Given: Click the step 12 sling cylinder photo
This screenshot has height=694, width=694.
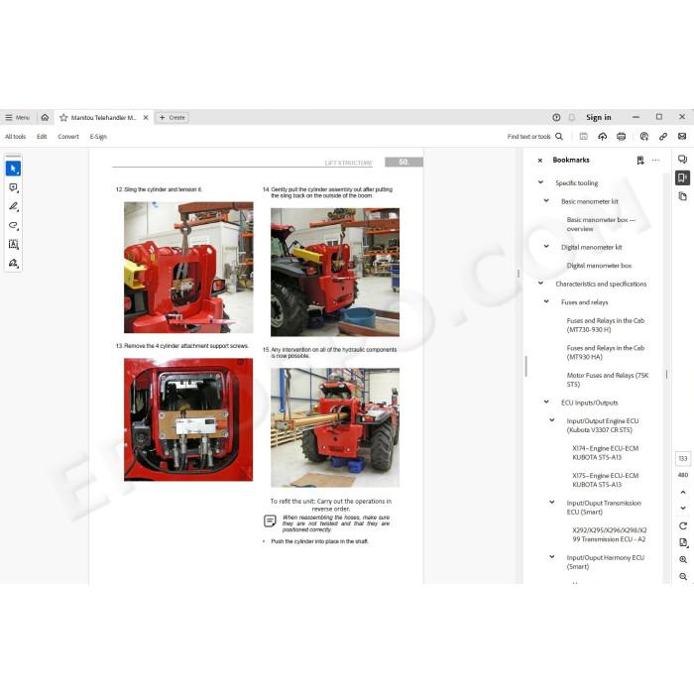Looking at the screenshot, I should pyautogui.click(x=188, y=268).
